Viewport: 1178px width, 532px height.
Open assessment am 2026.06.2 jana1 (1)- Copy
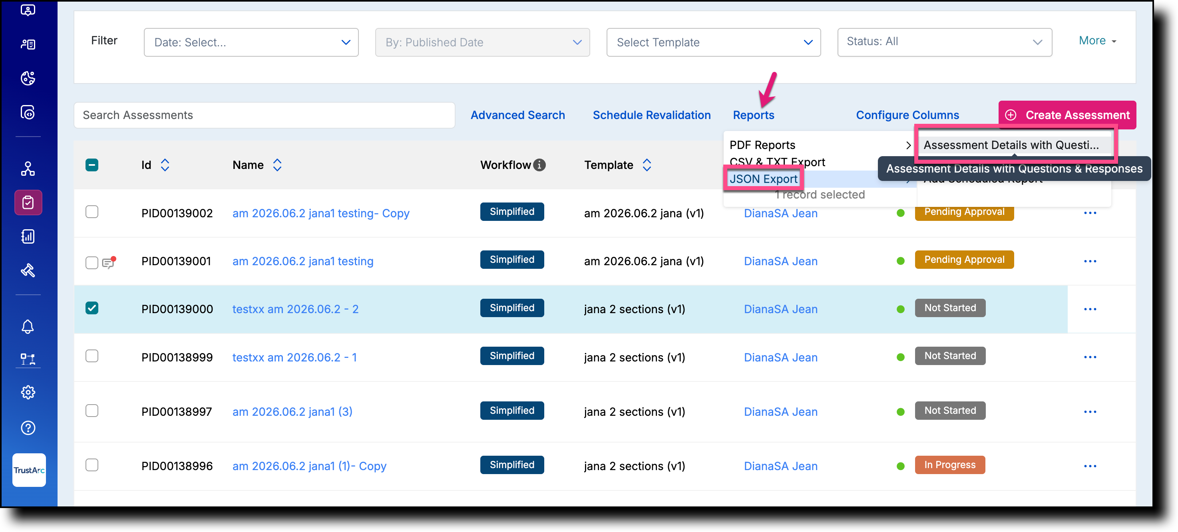click(x=309, y=466)
